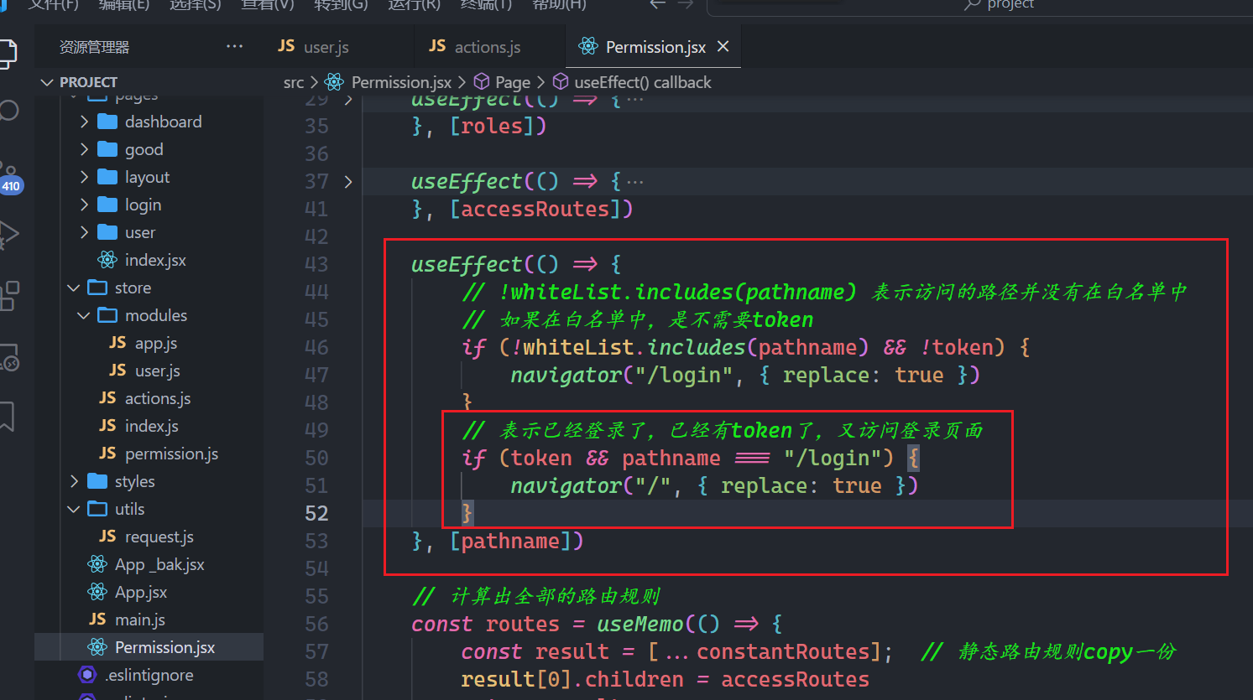Open index.jsx in the pages folder
Screen dimensions: 1253x700
[x=155, y=260]
